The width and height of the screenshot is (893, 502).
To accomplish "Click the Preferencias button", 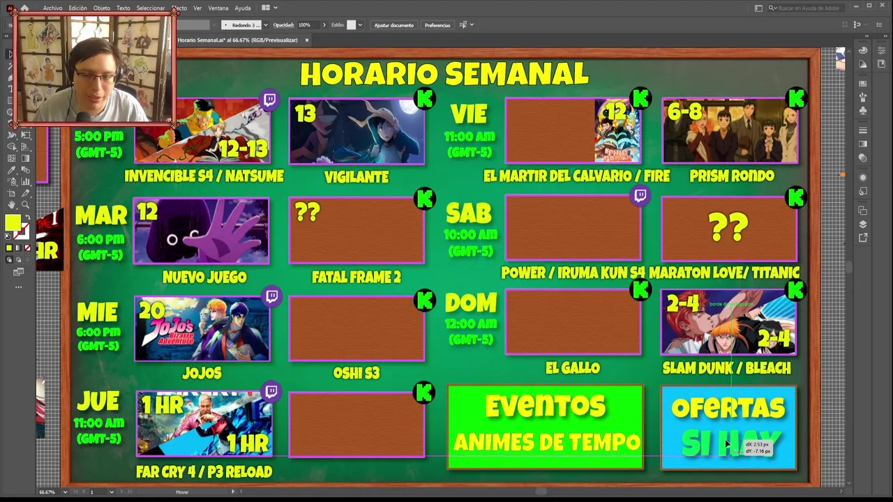I will [437, 25].
